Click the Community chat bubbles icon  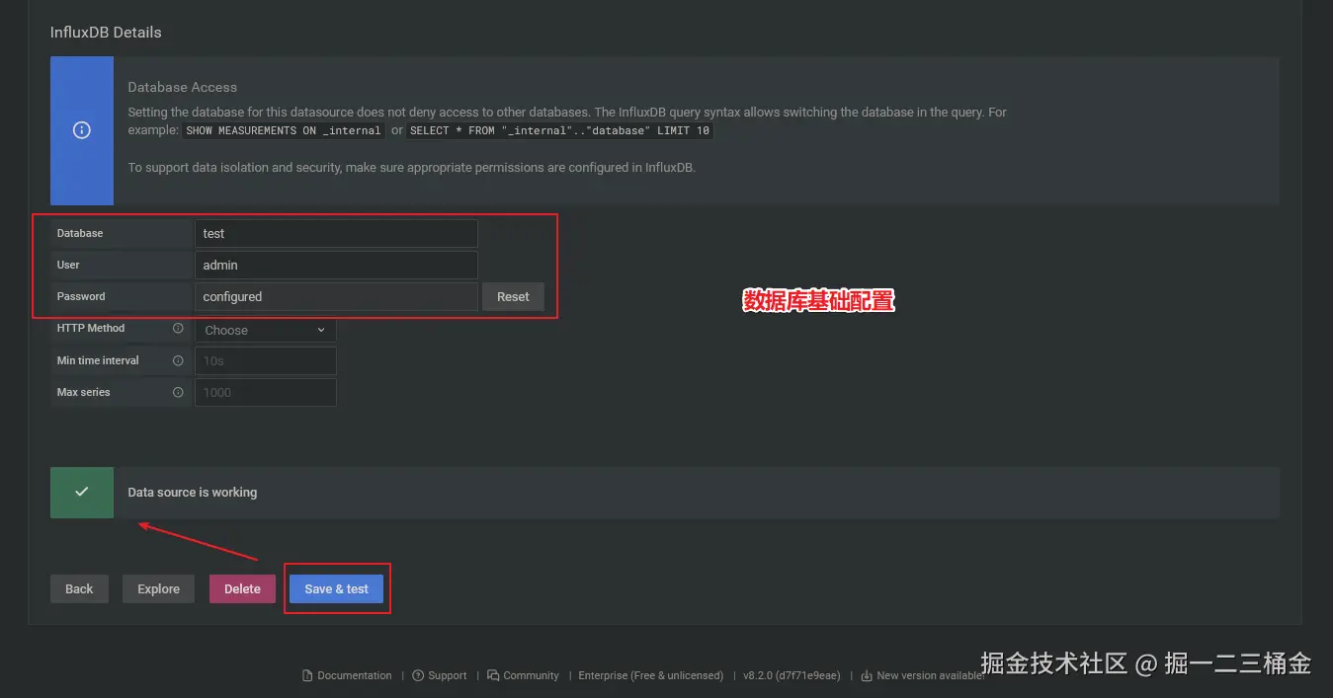coord(493,675)
